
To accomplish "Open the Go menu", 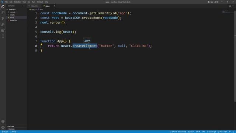I will click(29, 2).
